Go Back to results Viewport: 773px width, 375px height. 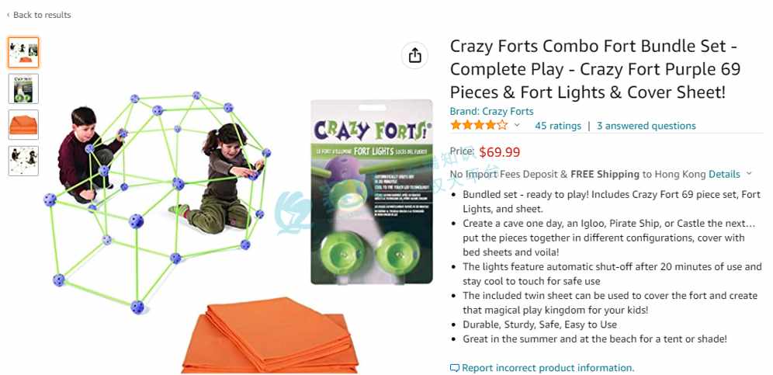(42, 16)
